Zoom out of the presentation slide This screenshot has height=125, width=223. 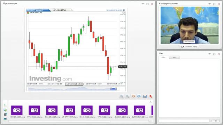coord(128,96)
